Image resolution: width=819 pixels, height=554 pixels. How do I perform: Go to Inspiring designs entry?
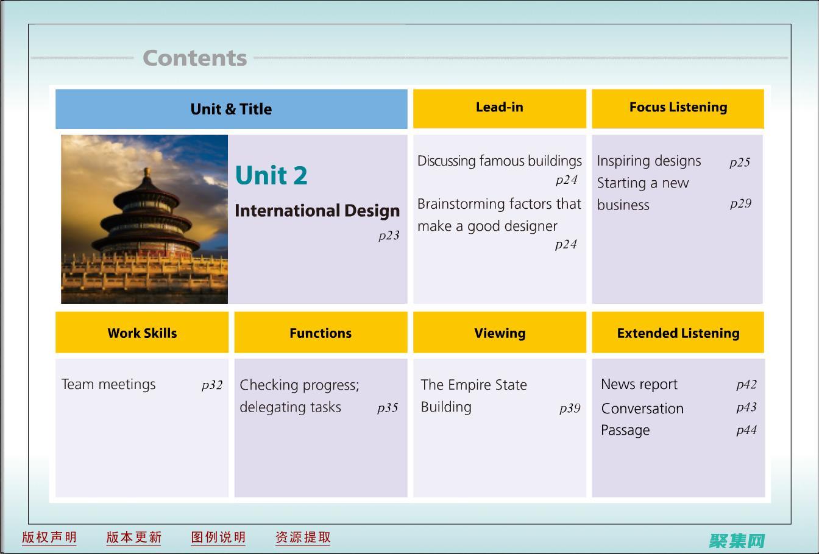click(x=648, y=161)
